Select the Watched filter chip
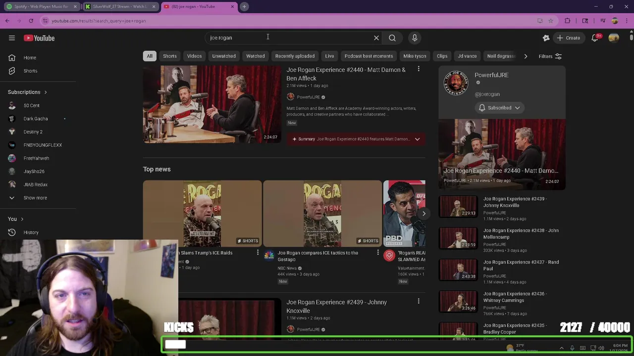 pyautogui.click(x=256, y=56)
